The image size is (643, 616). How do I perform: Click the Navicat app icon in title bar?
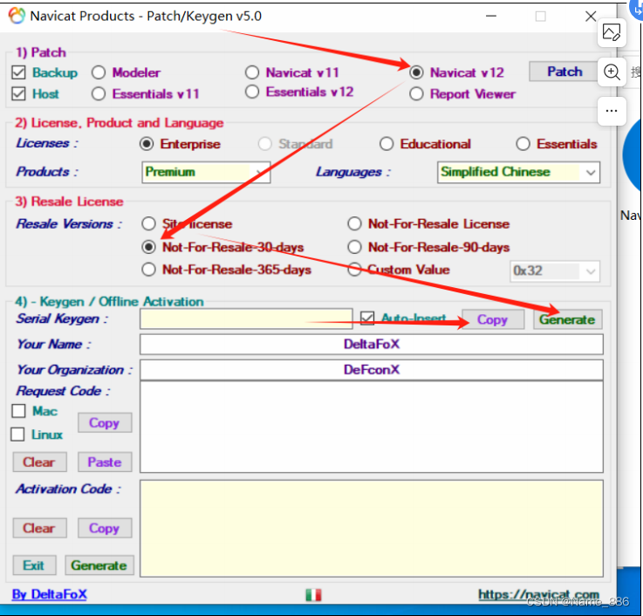(x=17, y=16)
